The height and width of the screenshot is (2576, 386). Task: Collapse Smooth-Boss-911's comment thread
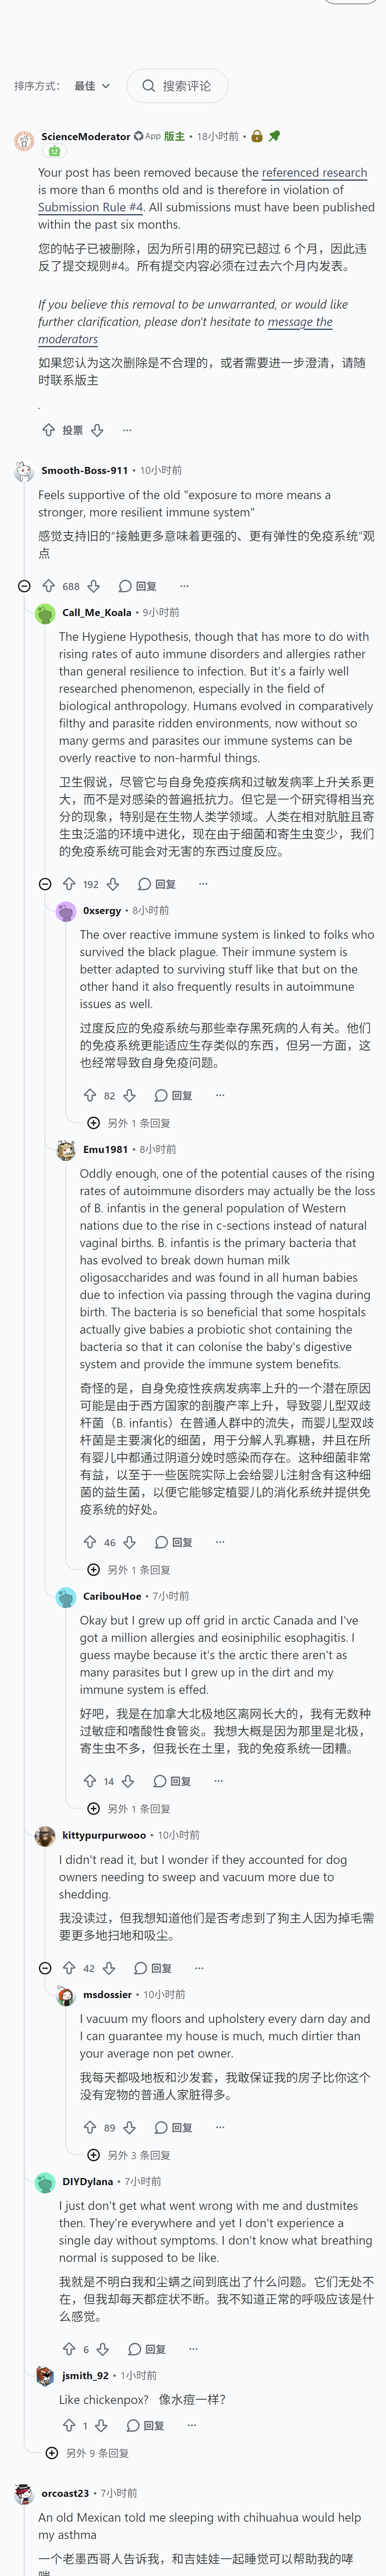pyautogui.click(x=24, y=586)
